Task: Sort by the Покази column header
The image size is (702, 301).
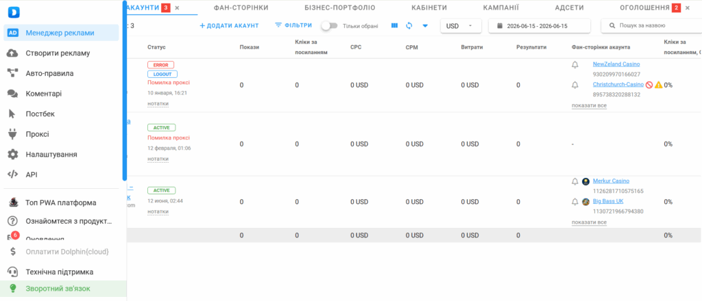Action: [x=250, y=47]
